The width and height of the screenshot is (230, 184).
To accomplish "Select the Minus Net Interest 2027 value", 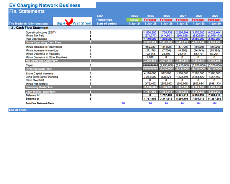I will click(182, 84).
